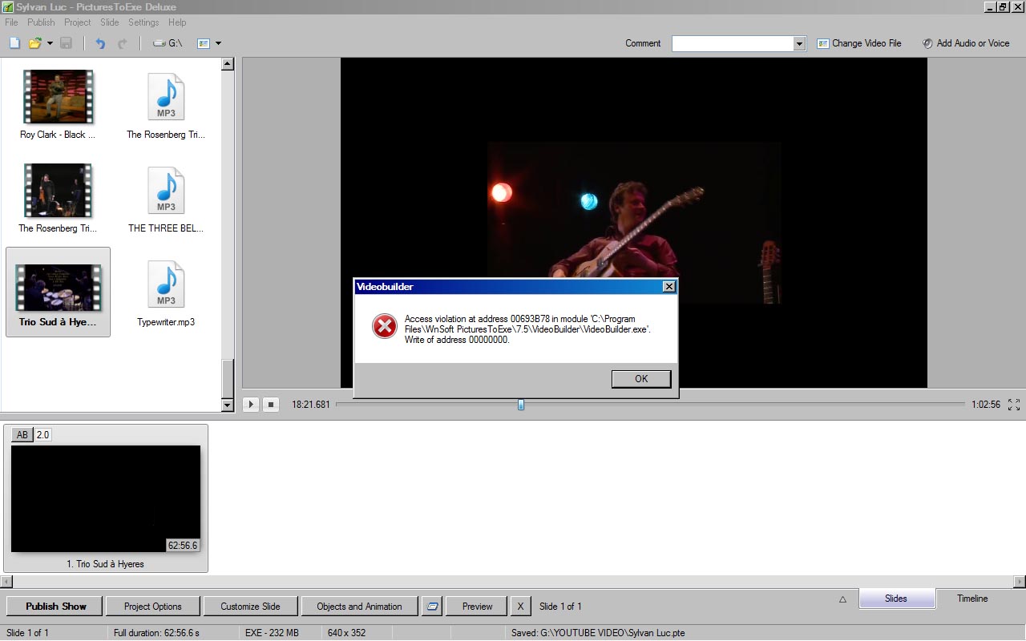Click the Play button under preview
Image resolution: width=1026 pixels, height=641 pixels.
pyautogui.click(x=251, y=405)
